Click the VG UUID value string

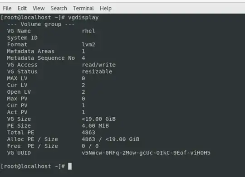[x=146, y=153]
